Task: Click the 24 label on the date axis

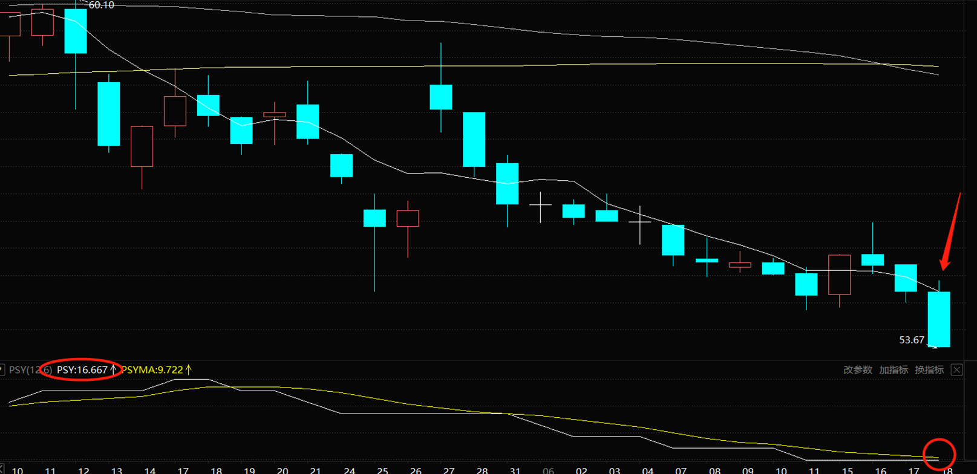Action: point(349,470)
